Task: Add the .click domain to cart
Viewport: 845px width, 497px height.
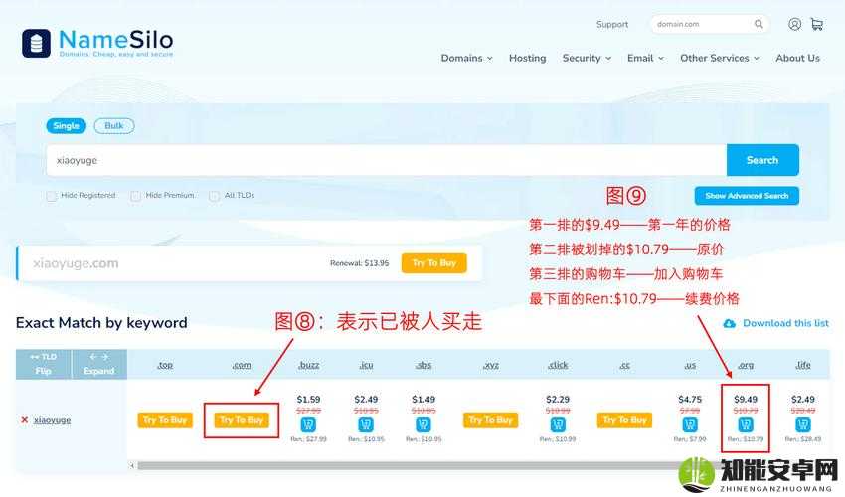Action: coord(558,424)
